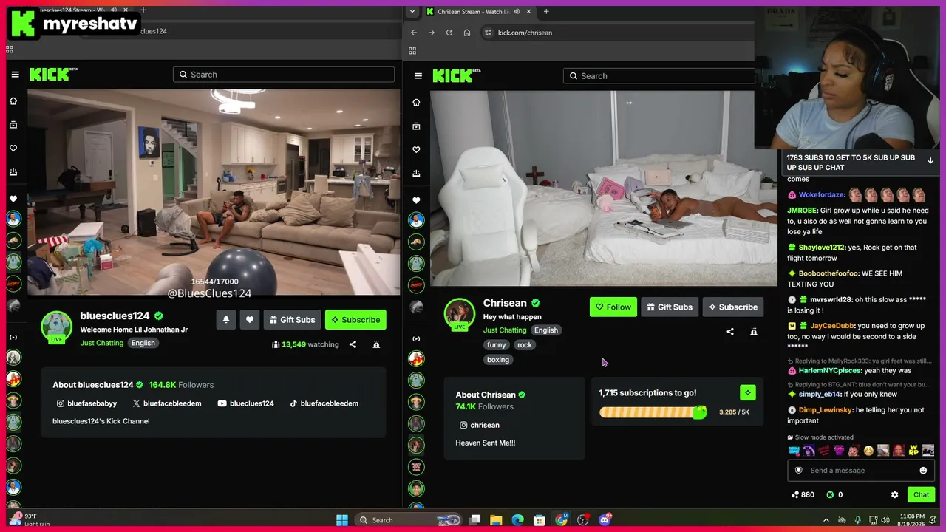Viewport: 946px width, 532px height.
Task: Open blueclues124 YouTube link
Action: click(x=245, y=403)
